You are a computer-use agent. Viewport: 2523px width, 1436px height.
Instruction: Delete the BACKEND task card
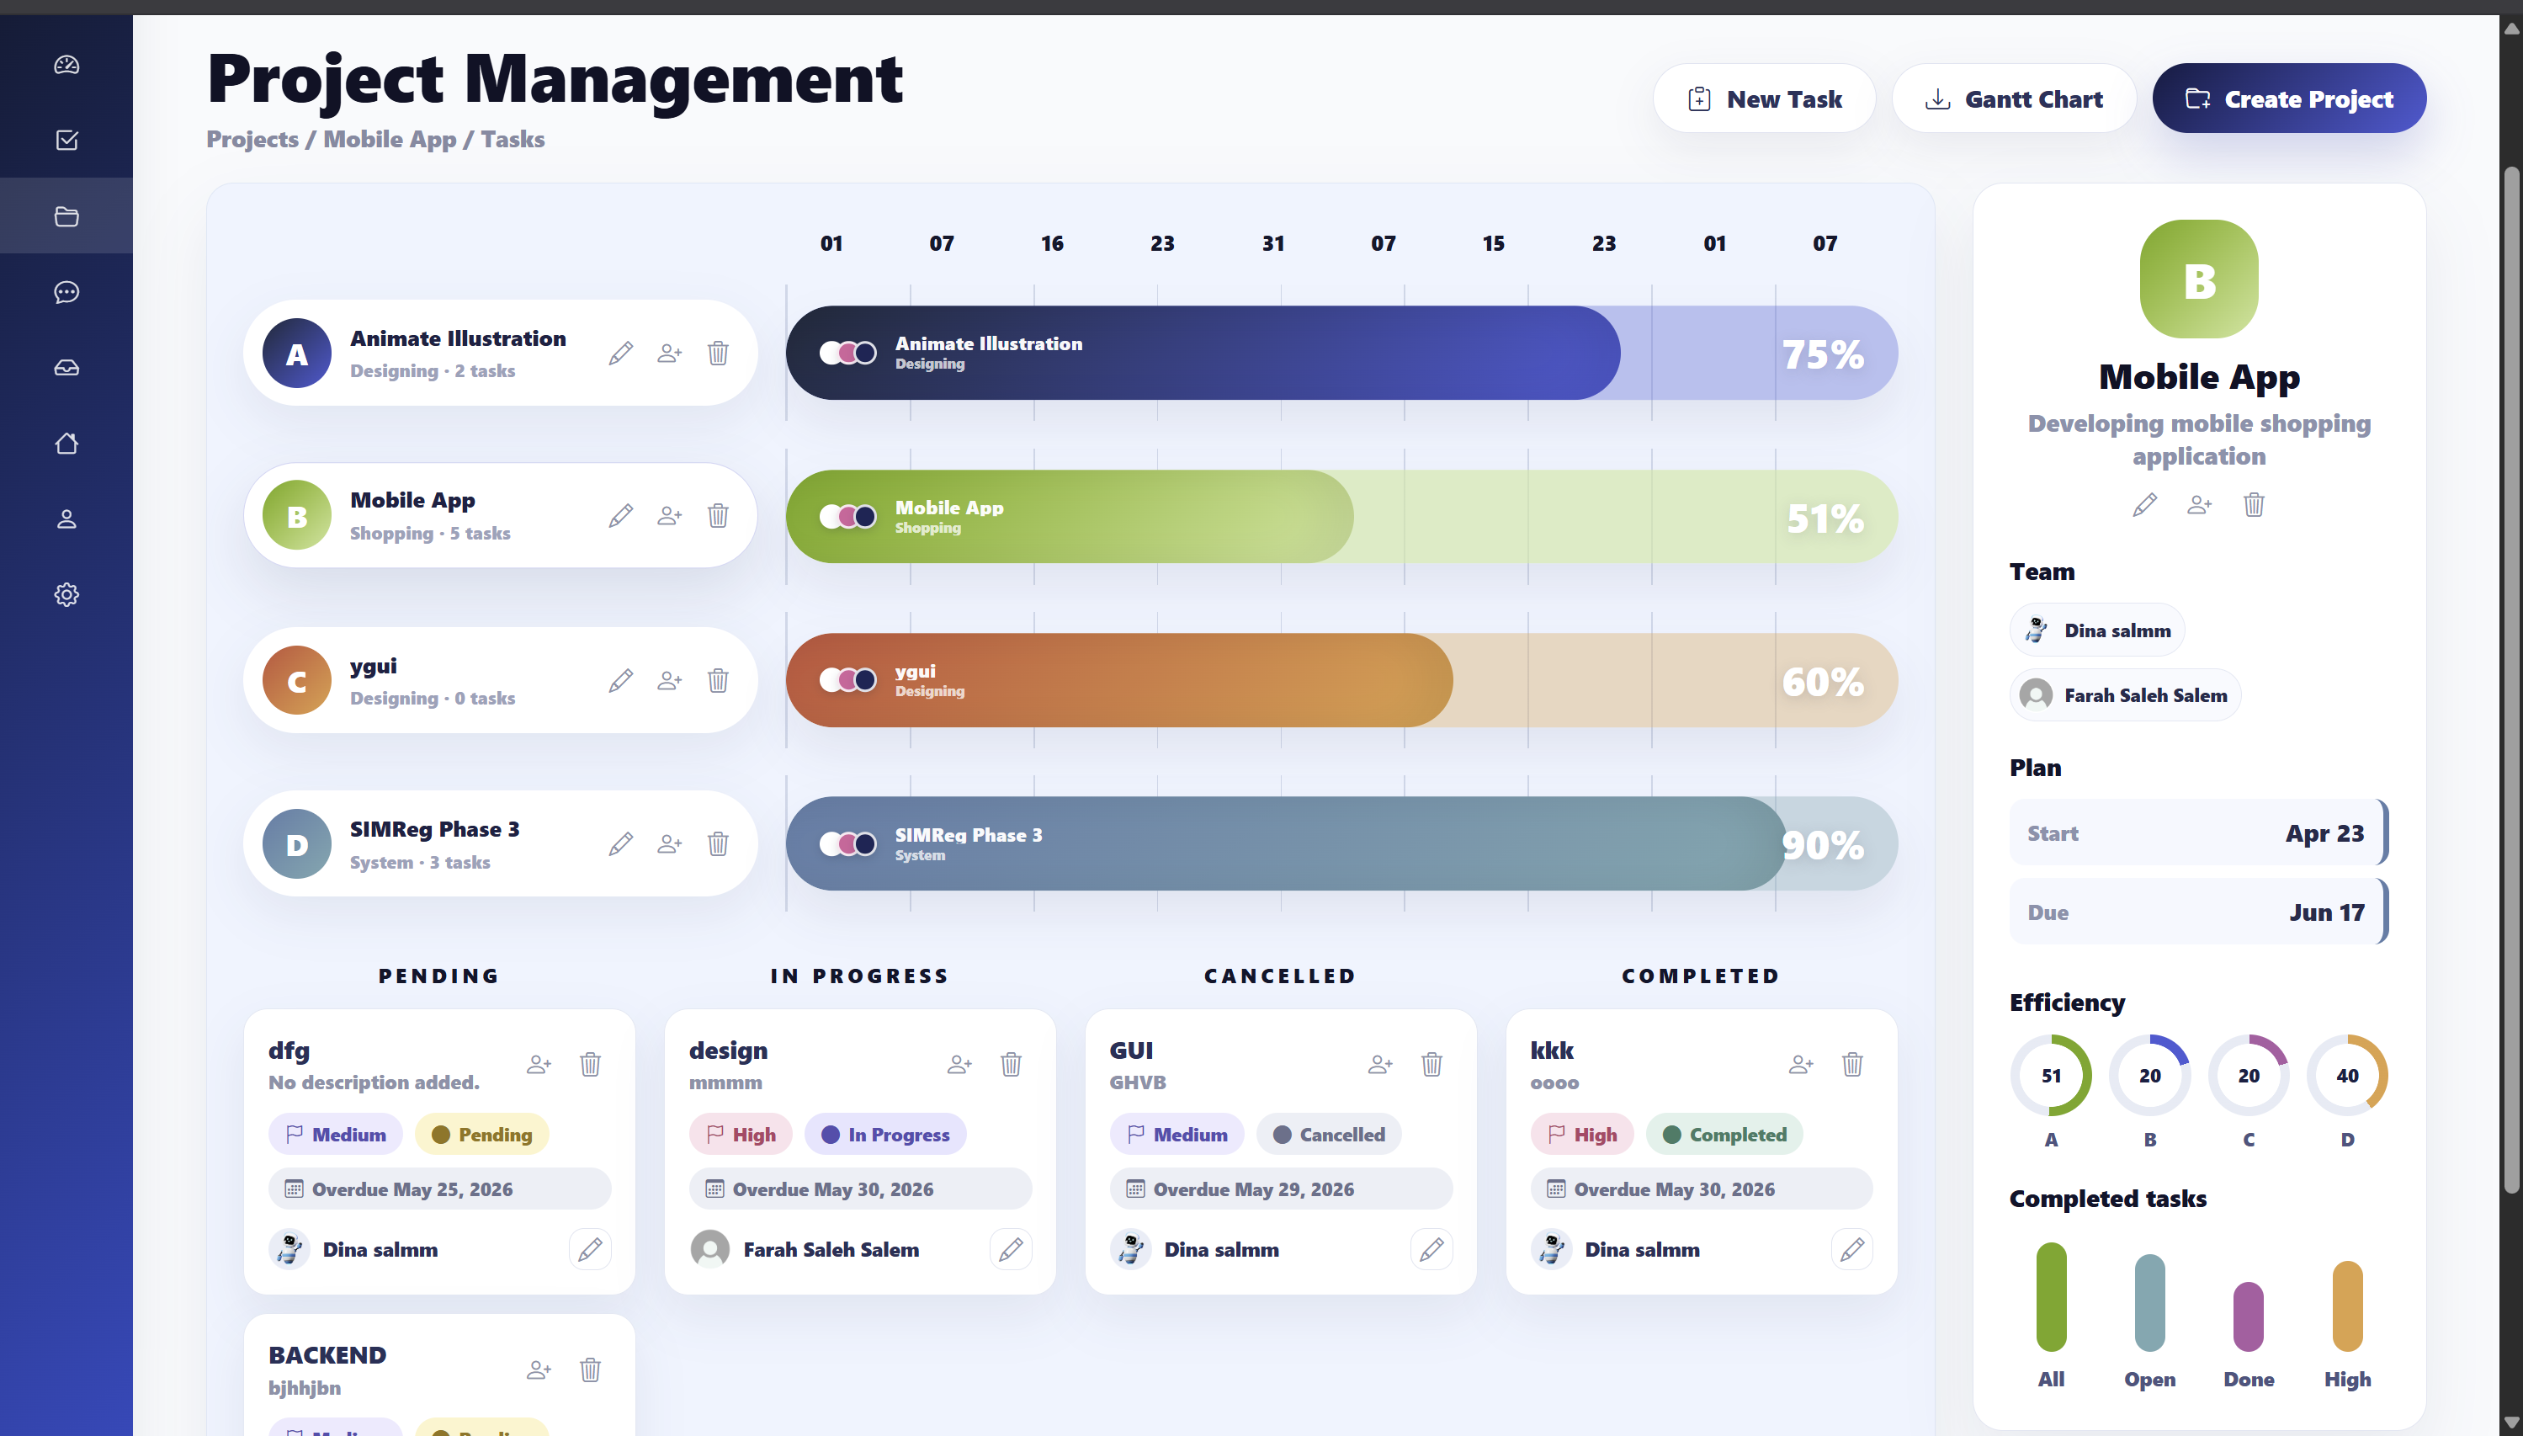tap(591, 1370)
